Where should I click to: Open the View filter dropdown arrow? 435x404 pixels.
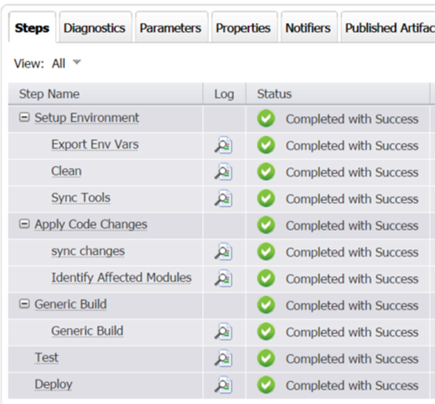(x=77, y=62)
